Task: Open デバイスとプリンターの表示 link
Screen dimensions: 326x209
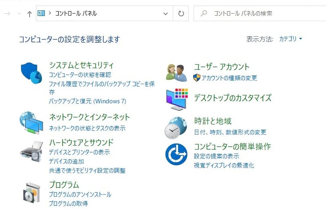Action: 79,152
